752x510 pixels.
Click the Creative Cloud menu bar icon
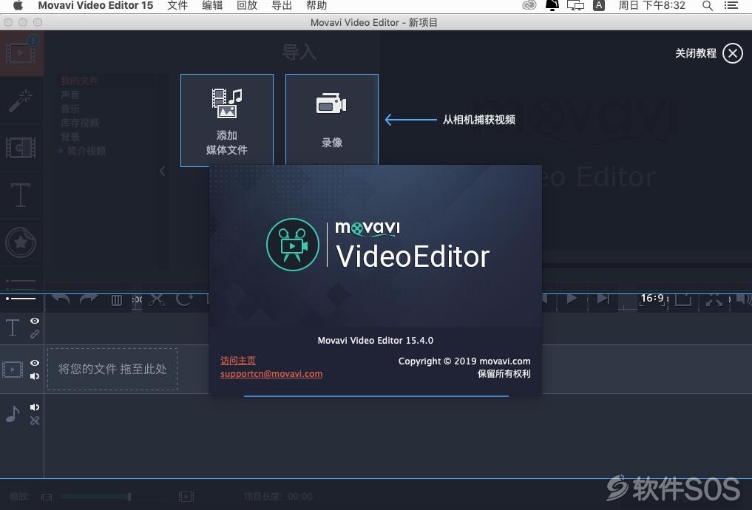[529, 6]
